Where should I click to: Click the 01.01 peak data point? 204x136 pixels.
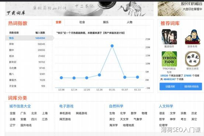point(112,46)
